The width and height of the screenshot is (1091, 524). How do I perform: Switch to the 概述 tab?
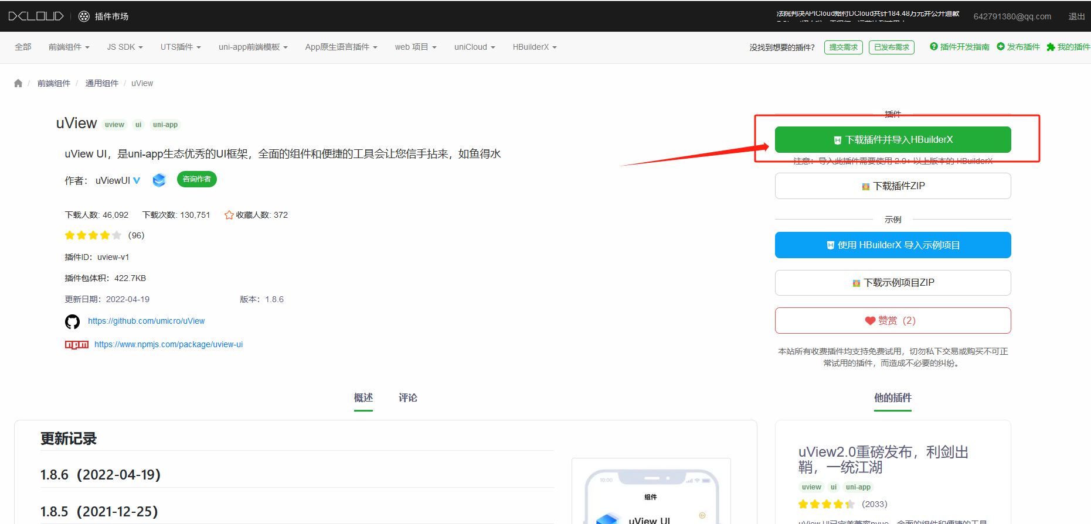[363, 398]
